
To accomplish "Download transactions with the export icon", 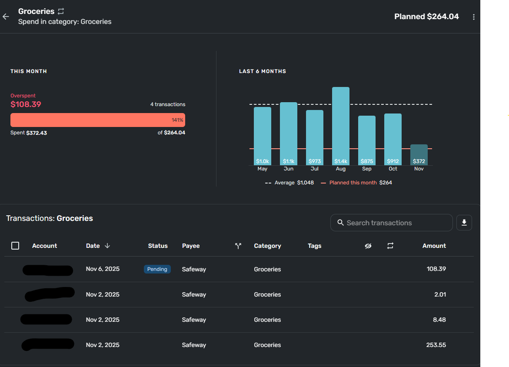I will point(464,223).
